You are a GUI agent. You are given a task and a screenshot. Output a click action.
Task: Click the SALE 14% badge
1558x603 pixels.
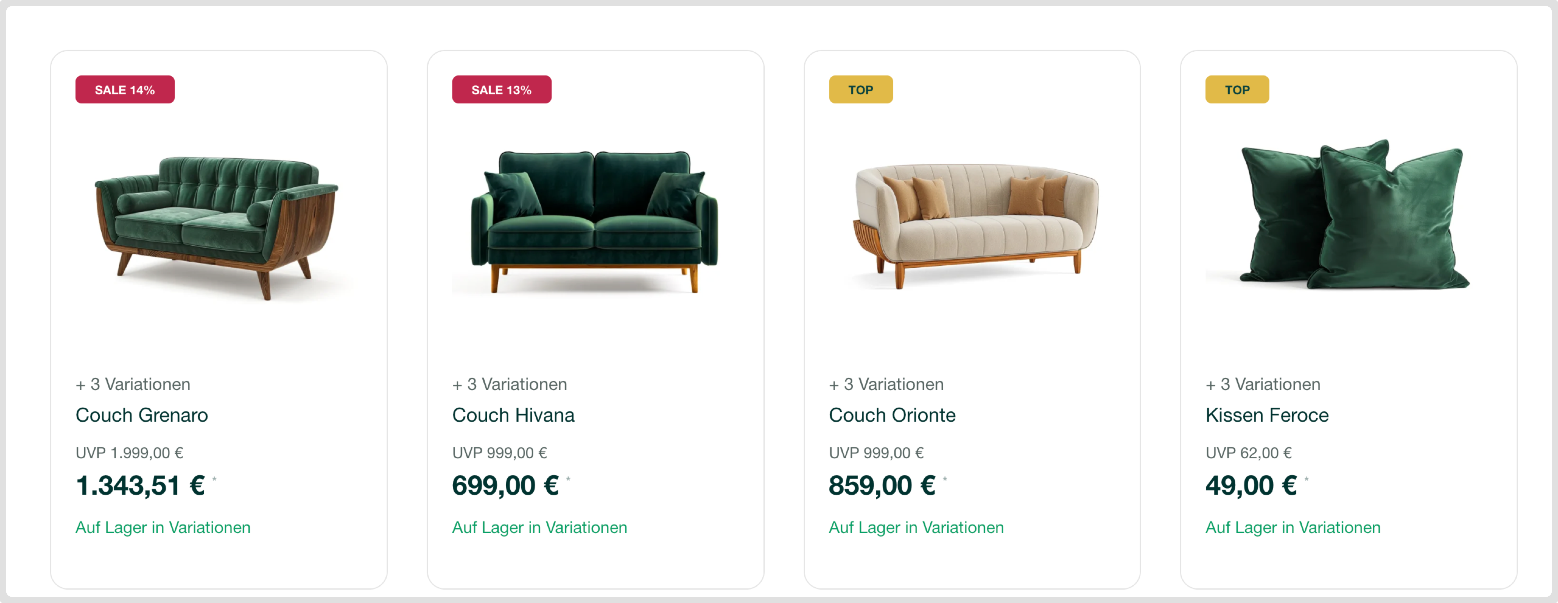pos(125,89)
